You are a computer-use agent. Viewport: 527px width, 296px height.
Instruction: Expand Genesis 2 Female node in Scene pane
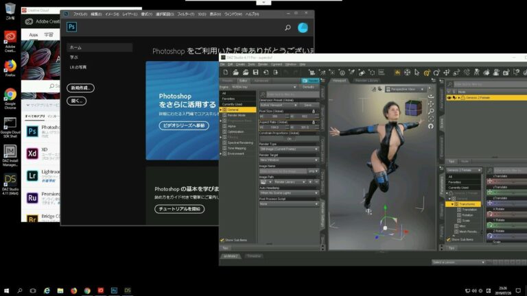pyautogui.click(x=459, y=98)
